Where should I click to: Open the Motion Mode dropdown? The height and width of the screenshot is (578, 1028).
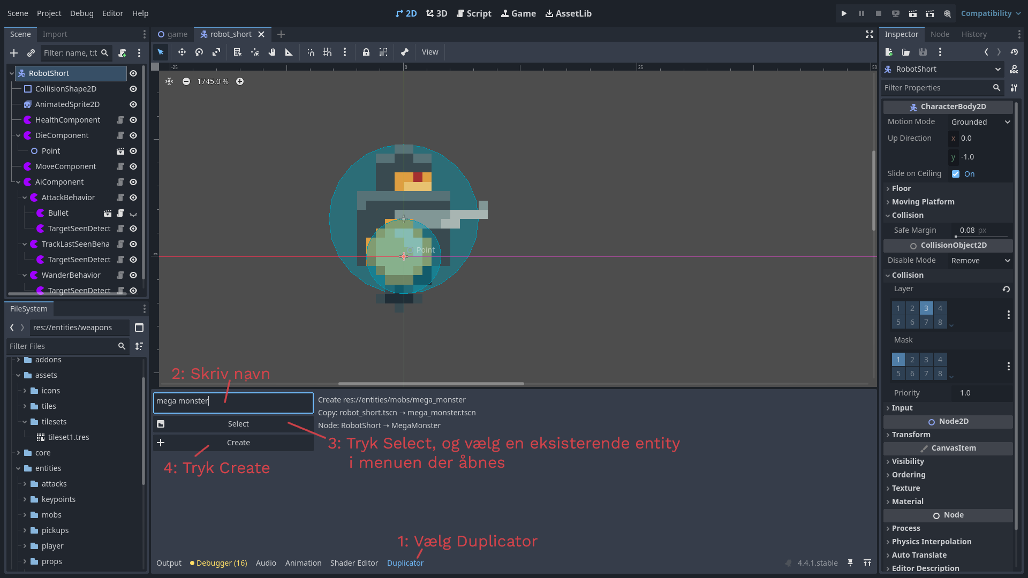click(x=980, y=122)
